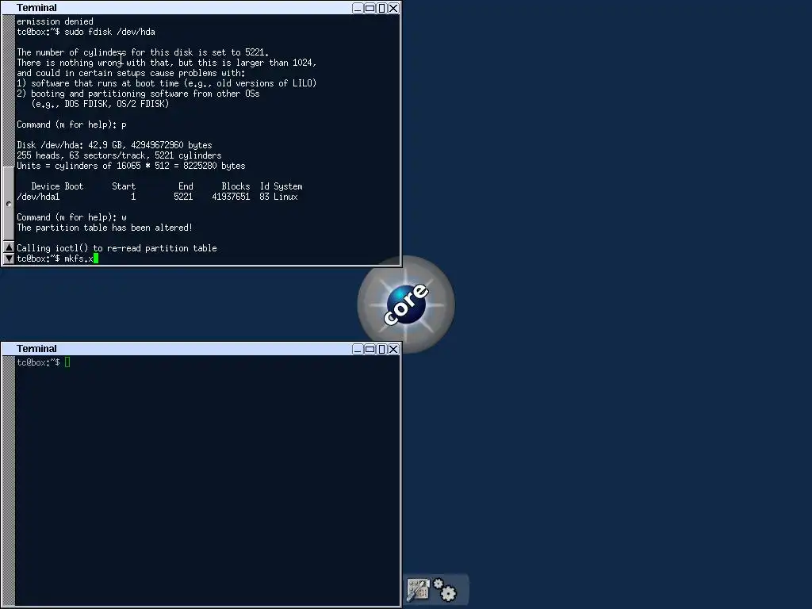Click the '1) software that runs at boot' line
The width and height of the screenshot is (812, 609).
coord(167,83)
